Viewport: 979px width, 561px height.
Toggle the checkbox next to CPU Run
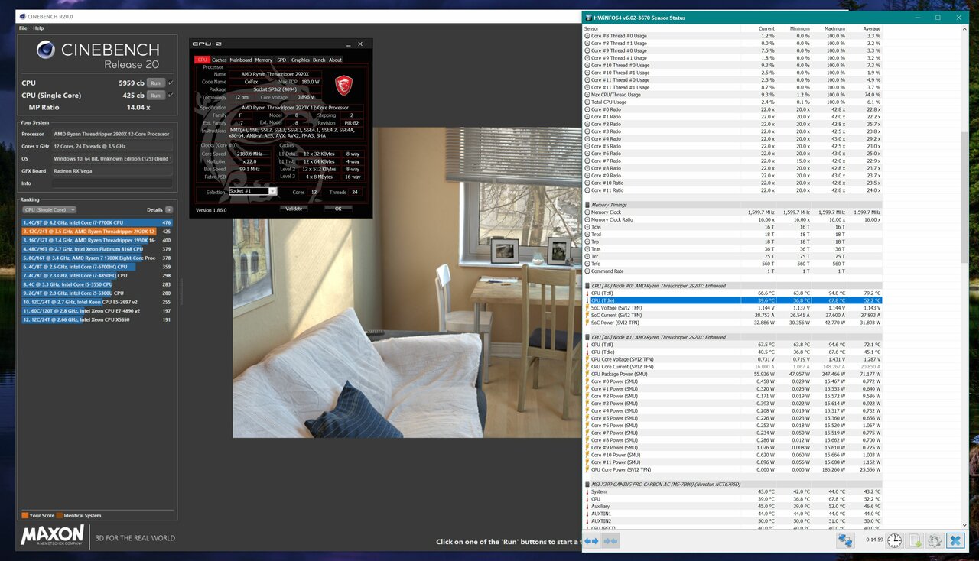pos(170,83)
